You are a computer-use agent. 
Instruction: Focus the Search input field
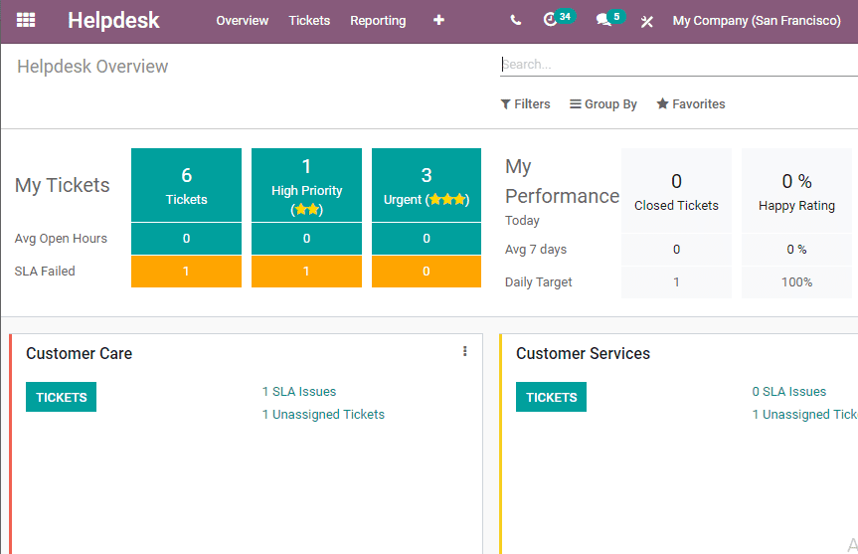678,64
